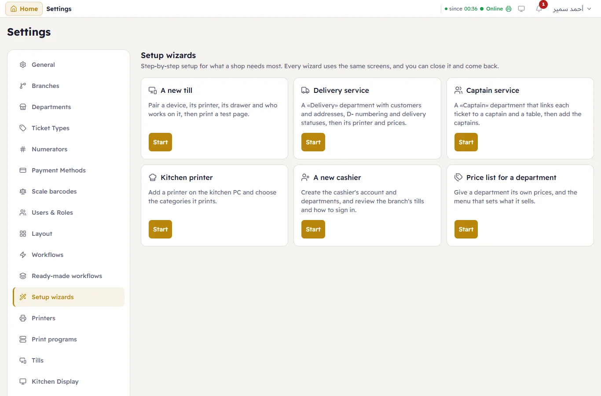Start the A new cashier wizard
The height and width of the screenshot is (396, 601).
click(313, 229)
